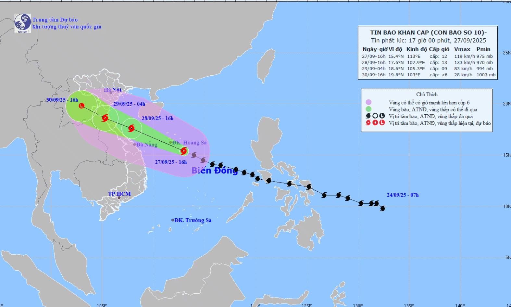Click the Hà Nội city dot marker

pyautogui.click(x=111, y=93)
